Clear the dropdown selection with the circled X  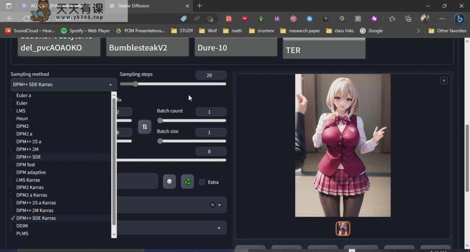coord(212,205)
